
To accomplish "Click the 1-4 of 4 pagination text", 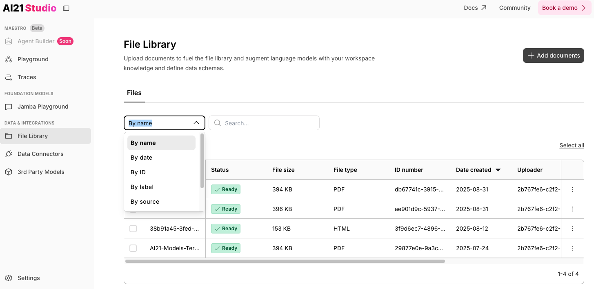I will click(568, 274).
